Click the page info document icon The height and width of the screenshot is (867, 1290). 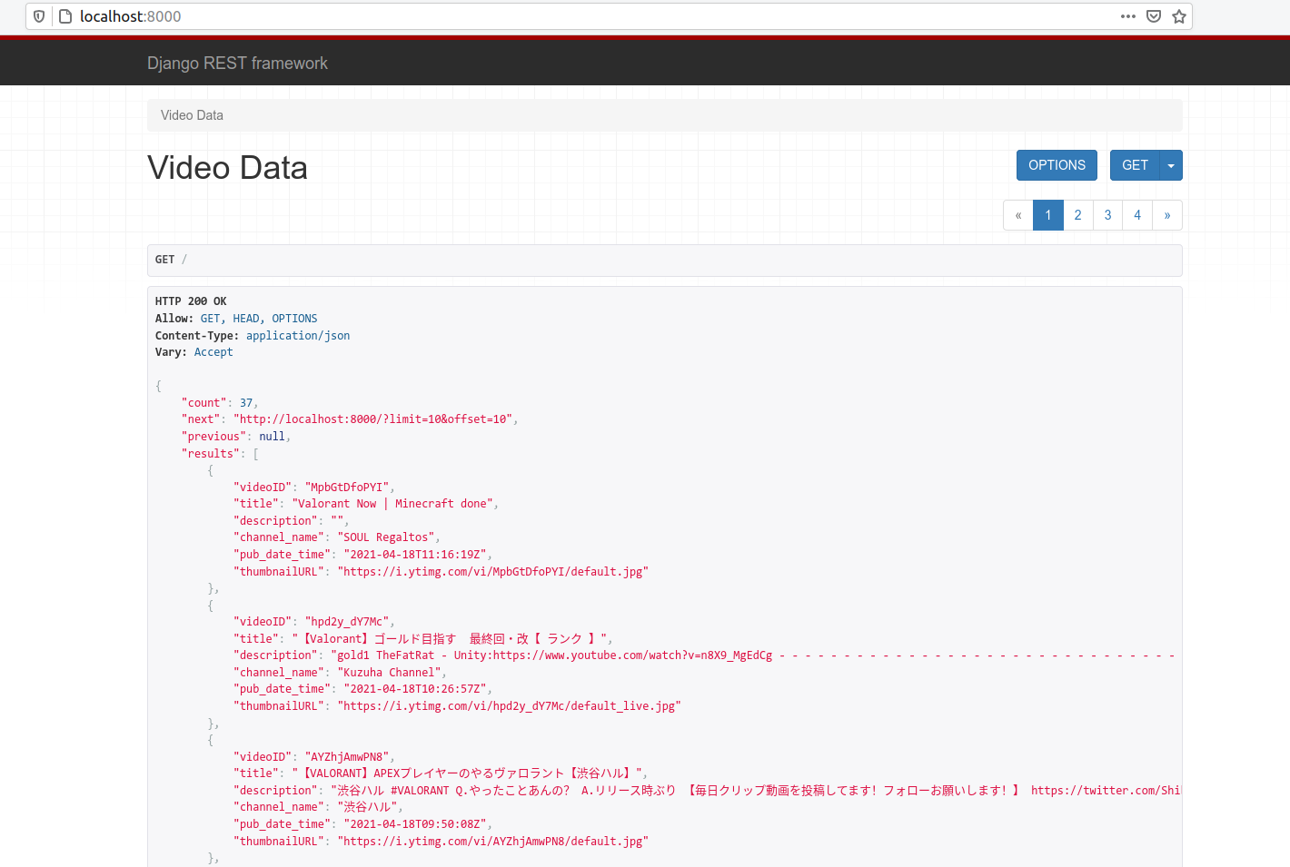point(65,16)
